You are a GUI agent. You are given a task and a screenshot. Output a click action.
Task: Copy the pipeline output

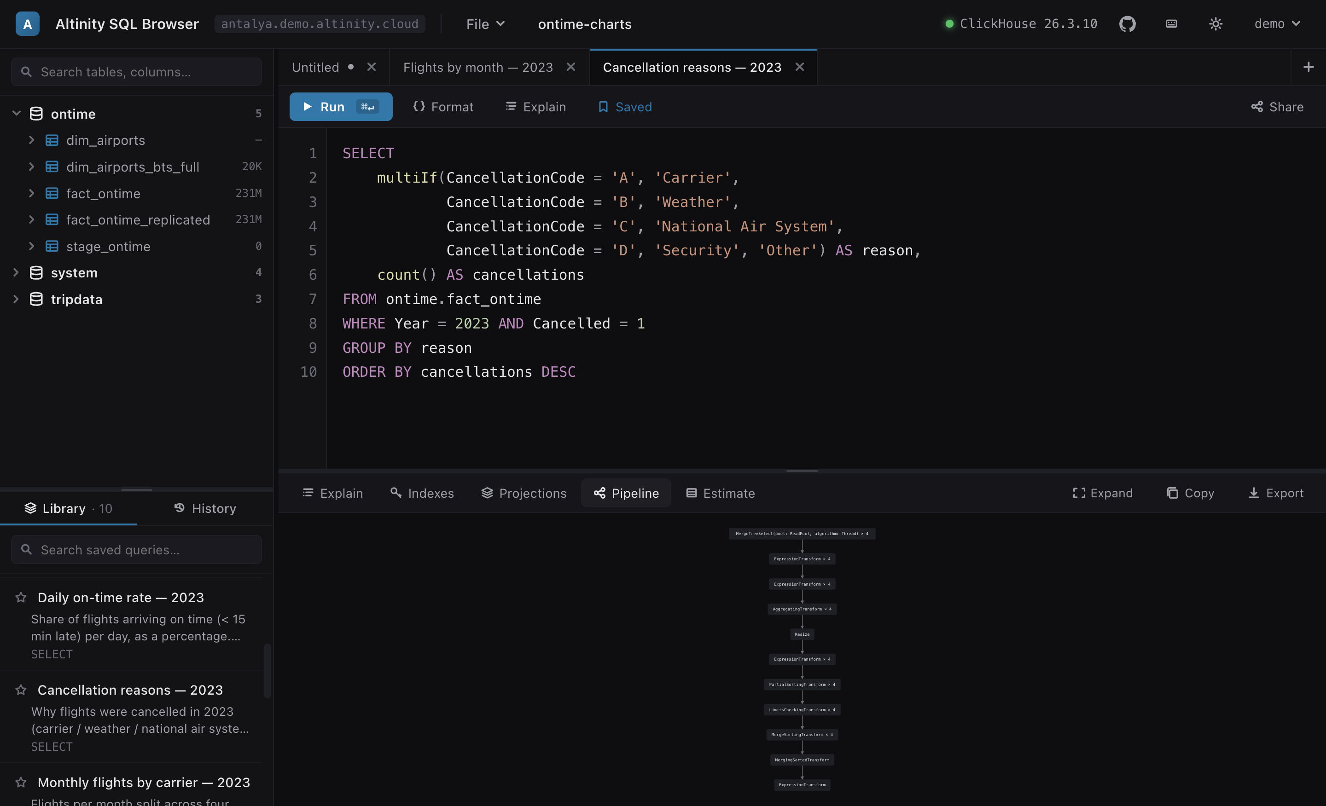tap(1190, 493)
